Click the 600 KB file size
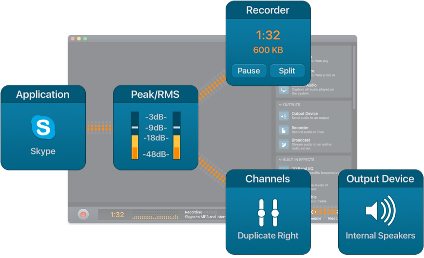The width and height of the screenshot is (424, 258). [x=268, y=50]
